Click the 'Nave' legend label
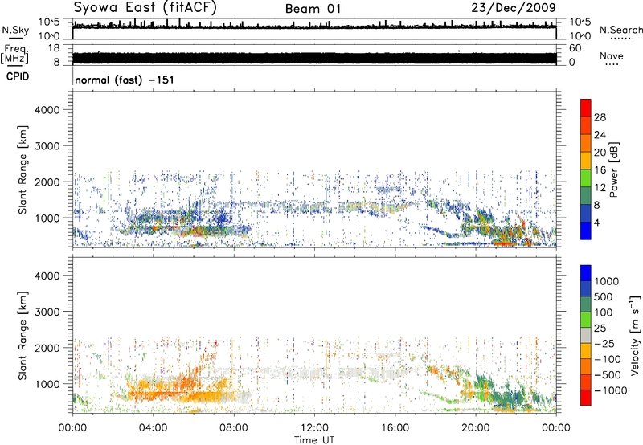The width and height of the screenshot is (643, 445). 612,55
